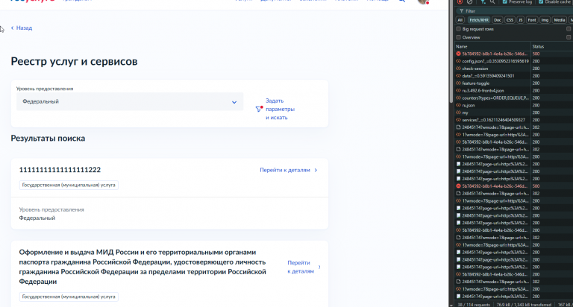Select the Font request type filter
The image size is (573, 307).
(532, 20)
